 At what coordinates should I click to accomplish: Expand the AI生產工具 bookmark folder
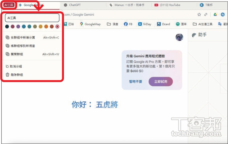[x=202, y=24]
